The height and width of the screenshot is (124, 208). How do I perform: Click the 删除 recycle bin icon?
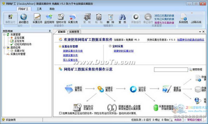pyautogui.click(x=110, y=17)
